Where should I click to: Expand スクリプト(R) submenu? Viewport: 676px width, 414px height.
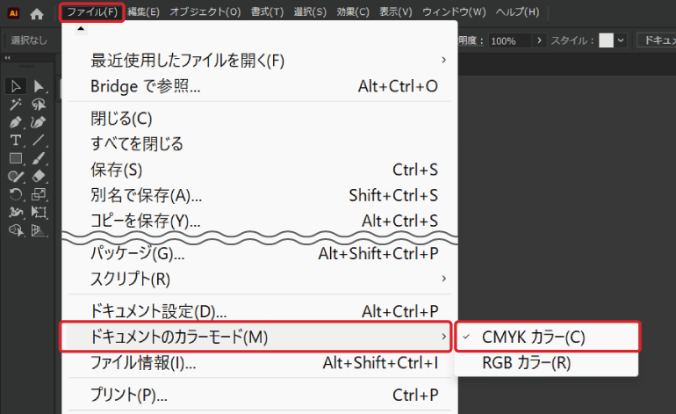(x=260, y=279)
